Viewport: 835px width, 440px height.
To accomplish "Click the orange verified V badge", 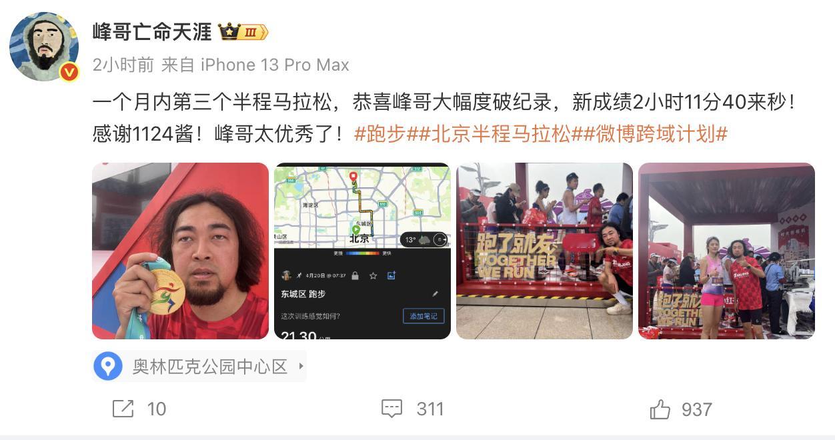I will pyautogui.click(x=69, y=72).
